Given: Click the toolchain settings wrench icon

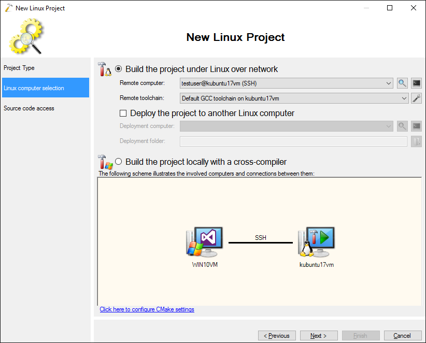Looking at the screenshot, I should [x=416, y=98].
